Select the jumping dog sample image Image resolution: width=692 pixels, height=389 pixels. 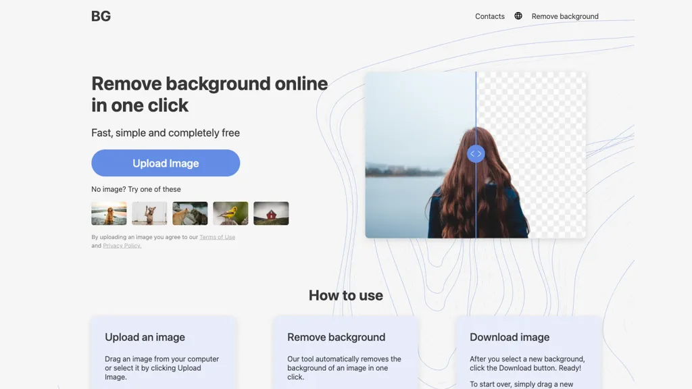pos(149,213)
